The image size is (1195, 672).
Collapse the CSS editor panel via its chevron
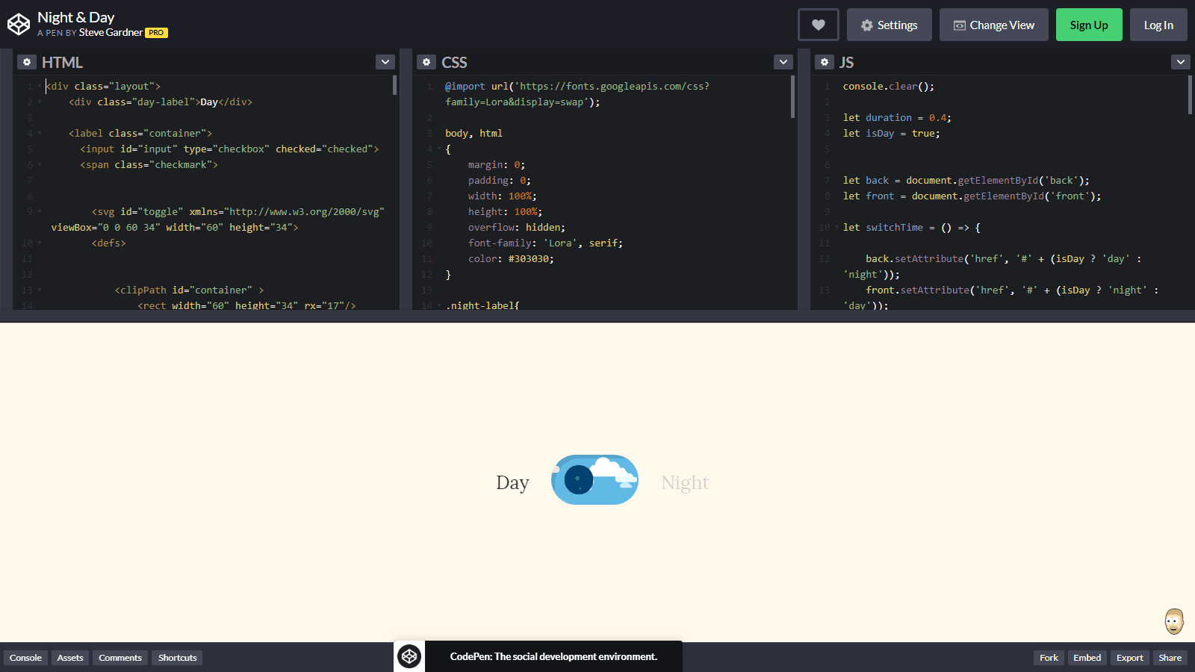tap(783, 62)
